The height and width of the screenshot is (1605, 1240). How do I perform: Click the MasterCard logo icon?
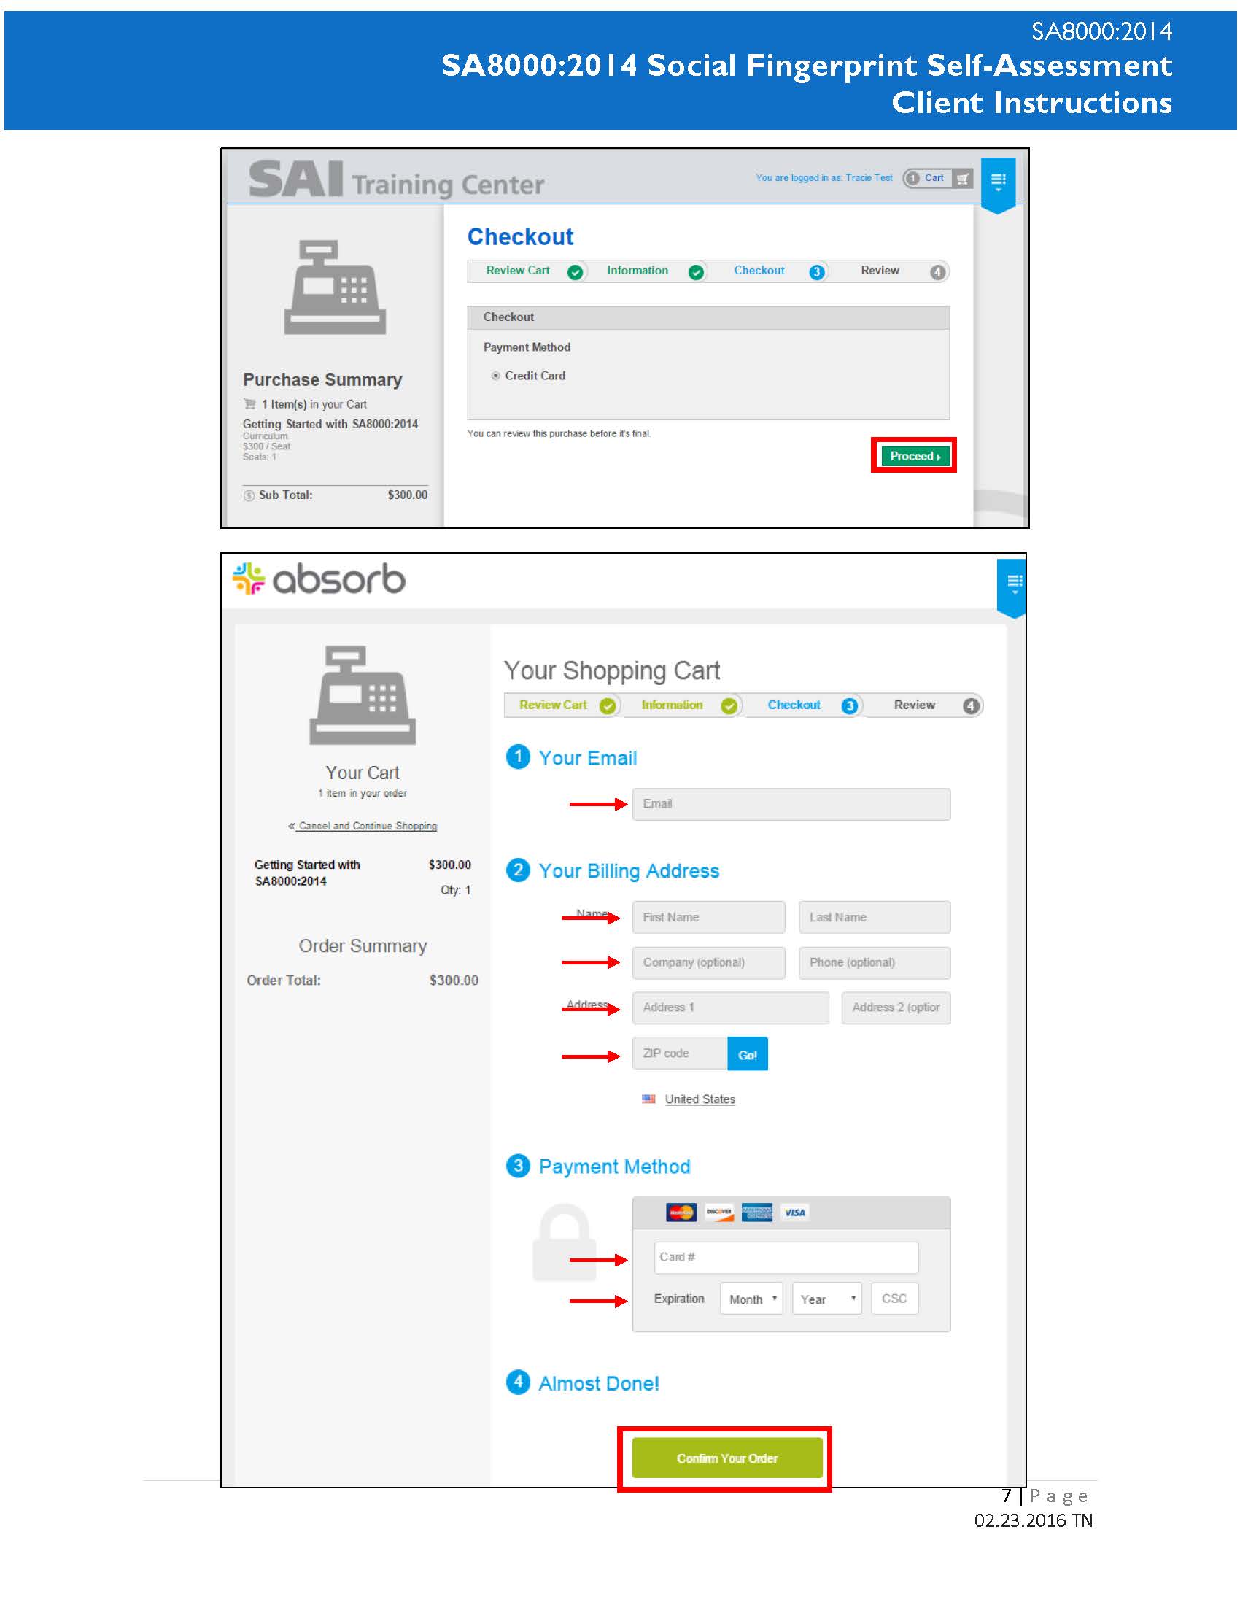(681, 1213)
